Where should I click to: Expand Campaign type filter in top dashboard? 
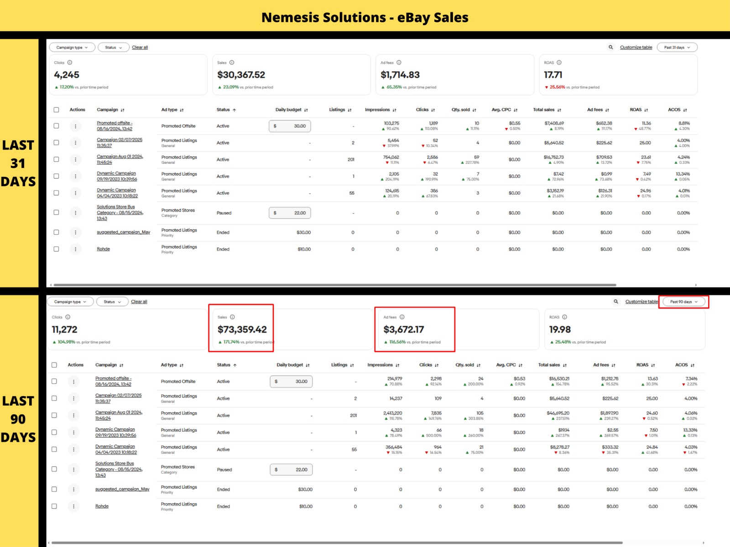point(72,47)
